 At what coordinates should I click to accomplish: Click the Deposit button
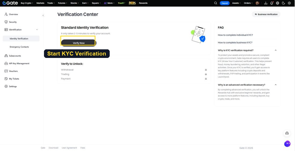225,3
